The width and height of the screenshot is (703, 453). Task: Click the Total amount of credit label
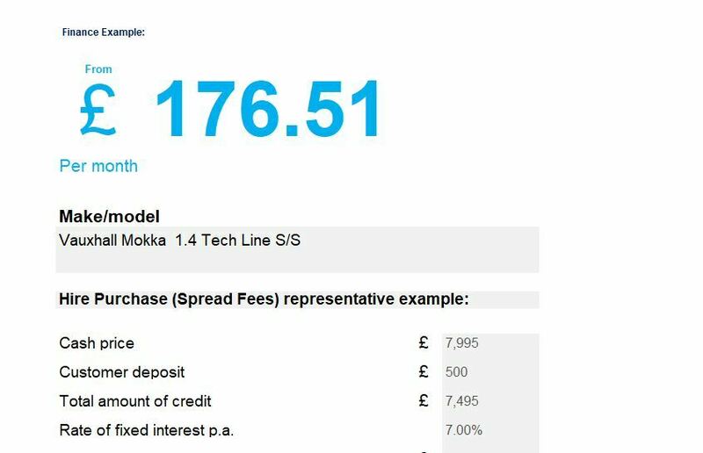coord(135,401)
